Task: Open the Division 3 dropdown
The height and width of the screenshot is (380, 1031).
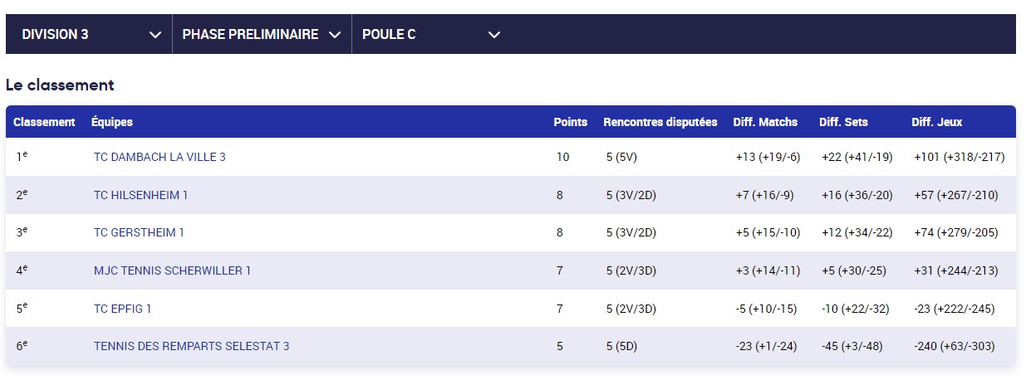Action: pos(89,34)
